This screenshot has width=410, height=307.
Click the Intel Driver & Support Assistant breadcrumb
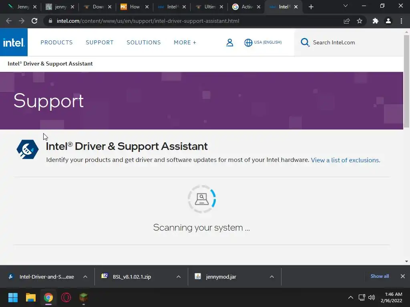50,64
